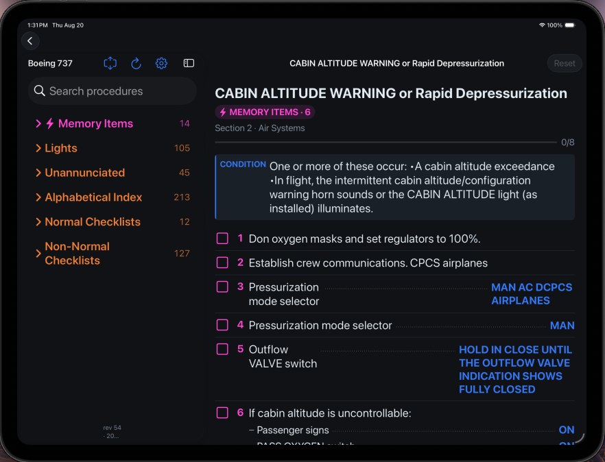Click Section 2 · Air Systems text
This screenshot has width=605, height=462.
tap(260, 128)
